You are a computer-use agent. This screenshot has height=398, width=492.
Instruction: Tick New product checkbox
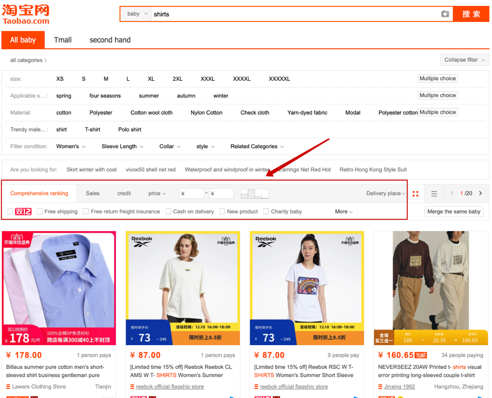[x=222, y=212]
